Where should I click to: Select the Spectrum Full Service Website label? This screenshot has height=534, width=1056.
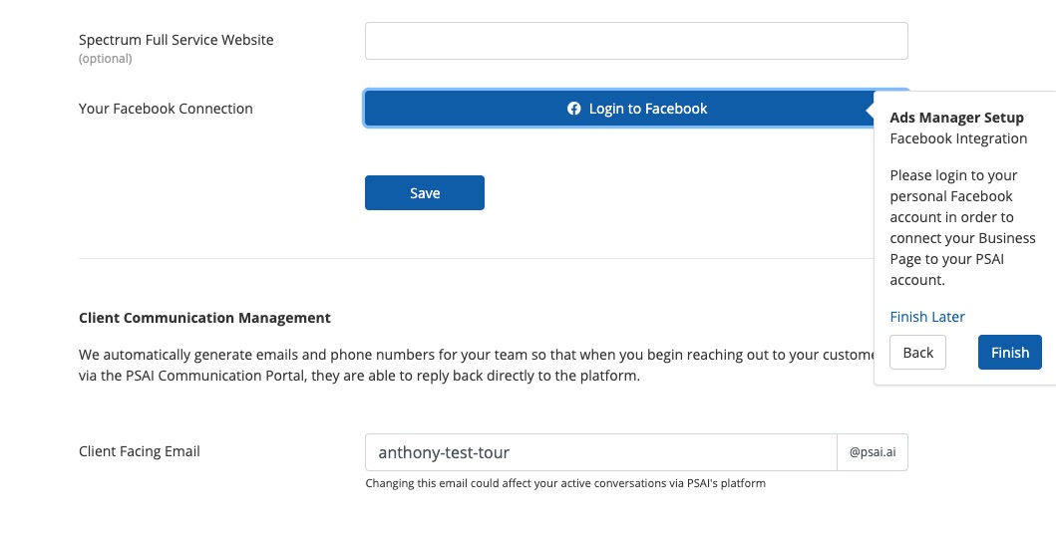[176, 40]
